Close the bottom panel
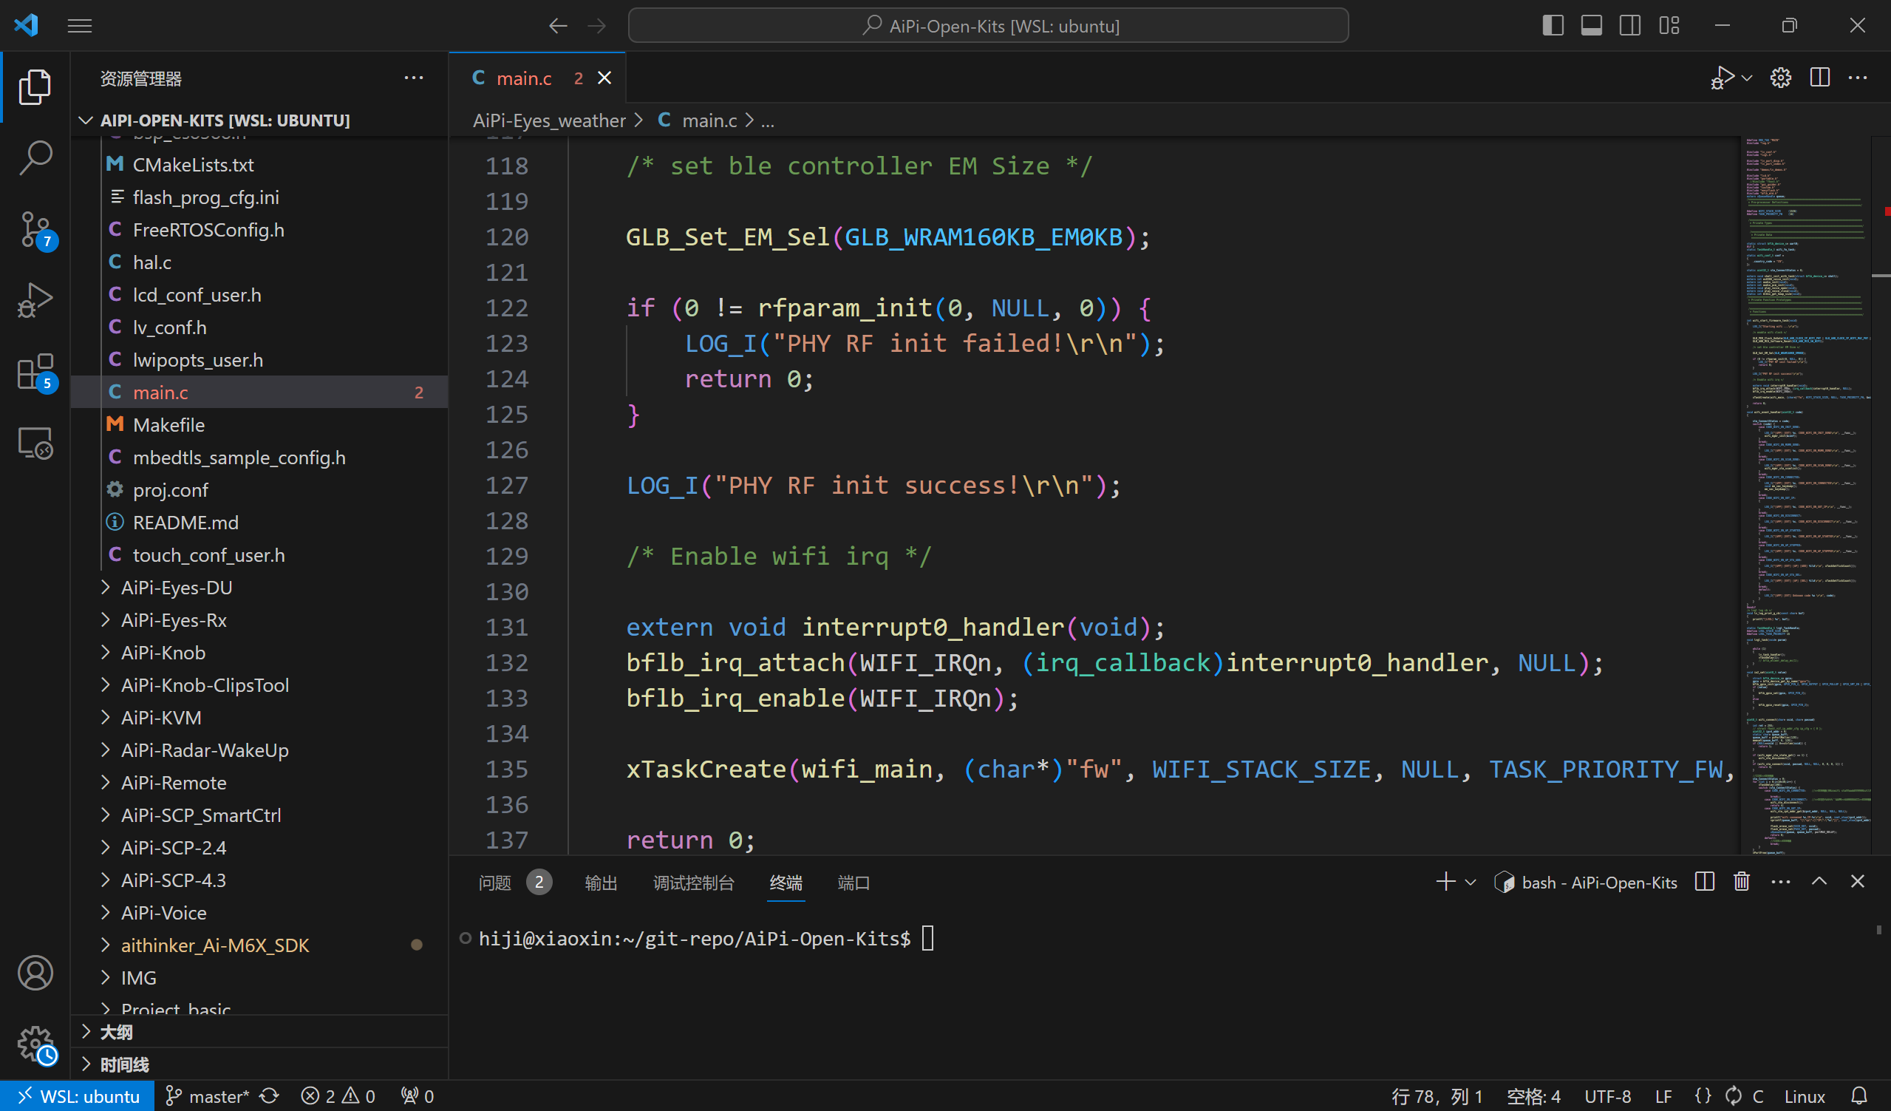 pos(1858,882)
